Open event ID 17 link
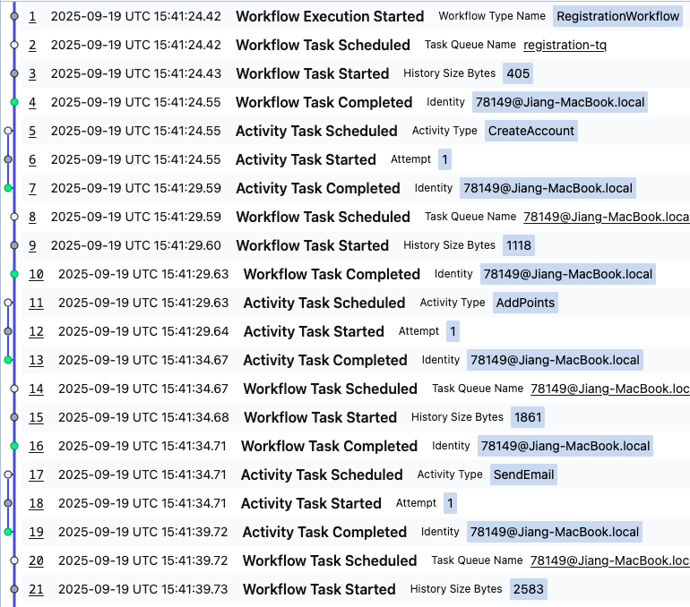 pyautogui.click(x=36, y=474)
